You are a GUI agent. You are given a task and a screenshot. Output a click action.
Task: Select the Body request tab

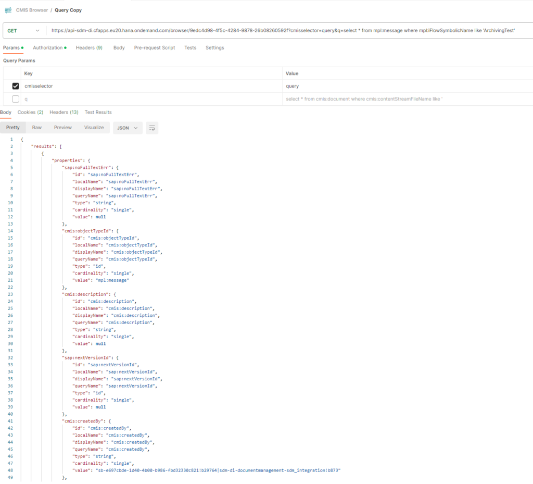coord(119,48)
